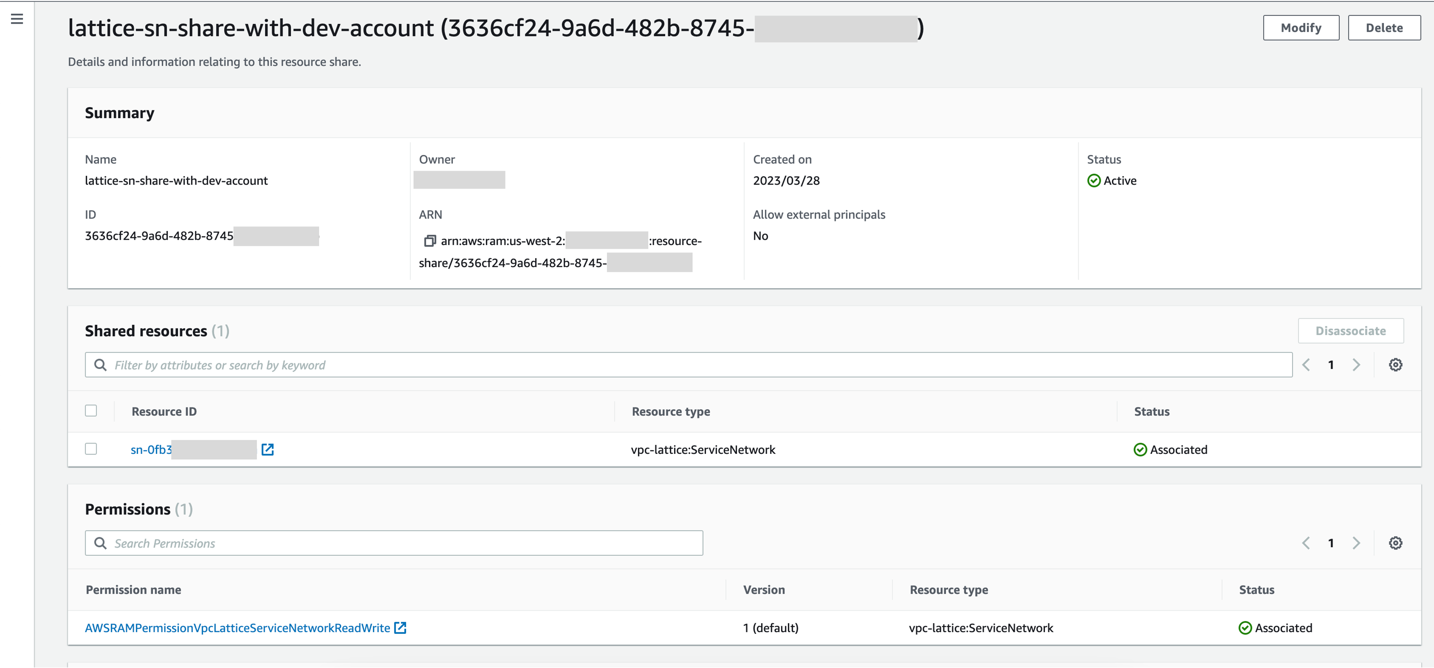1434x668 pixels.
Task: Sort permissions by Permission name header
Action: tap(133, 590)
